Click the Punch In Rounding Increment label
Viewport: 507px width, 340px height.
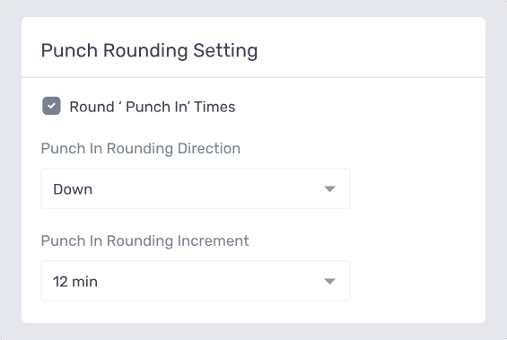pyautogui.click(x=144, y=241)
